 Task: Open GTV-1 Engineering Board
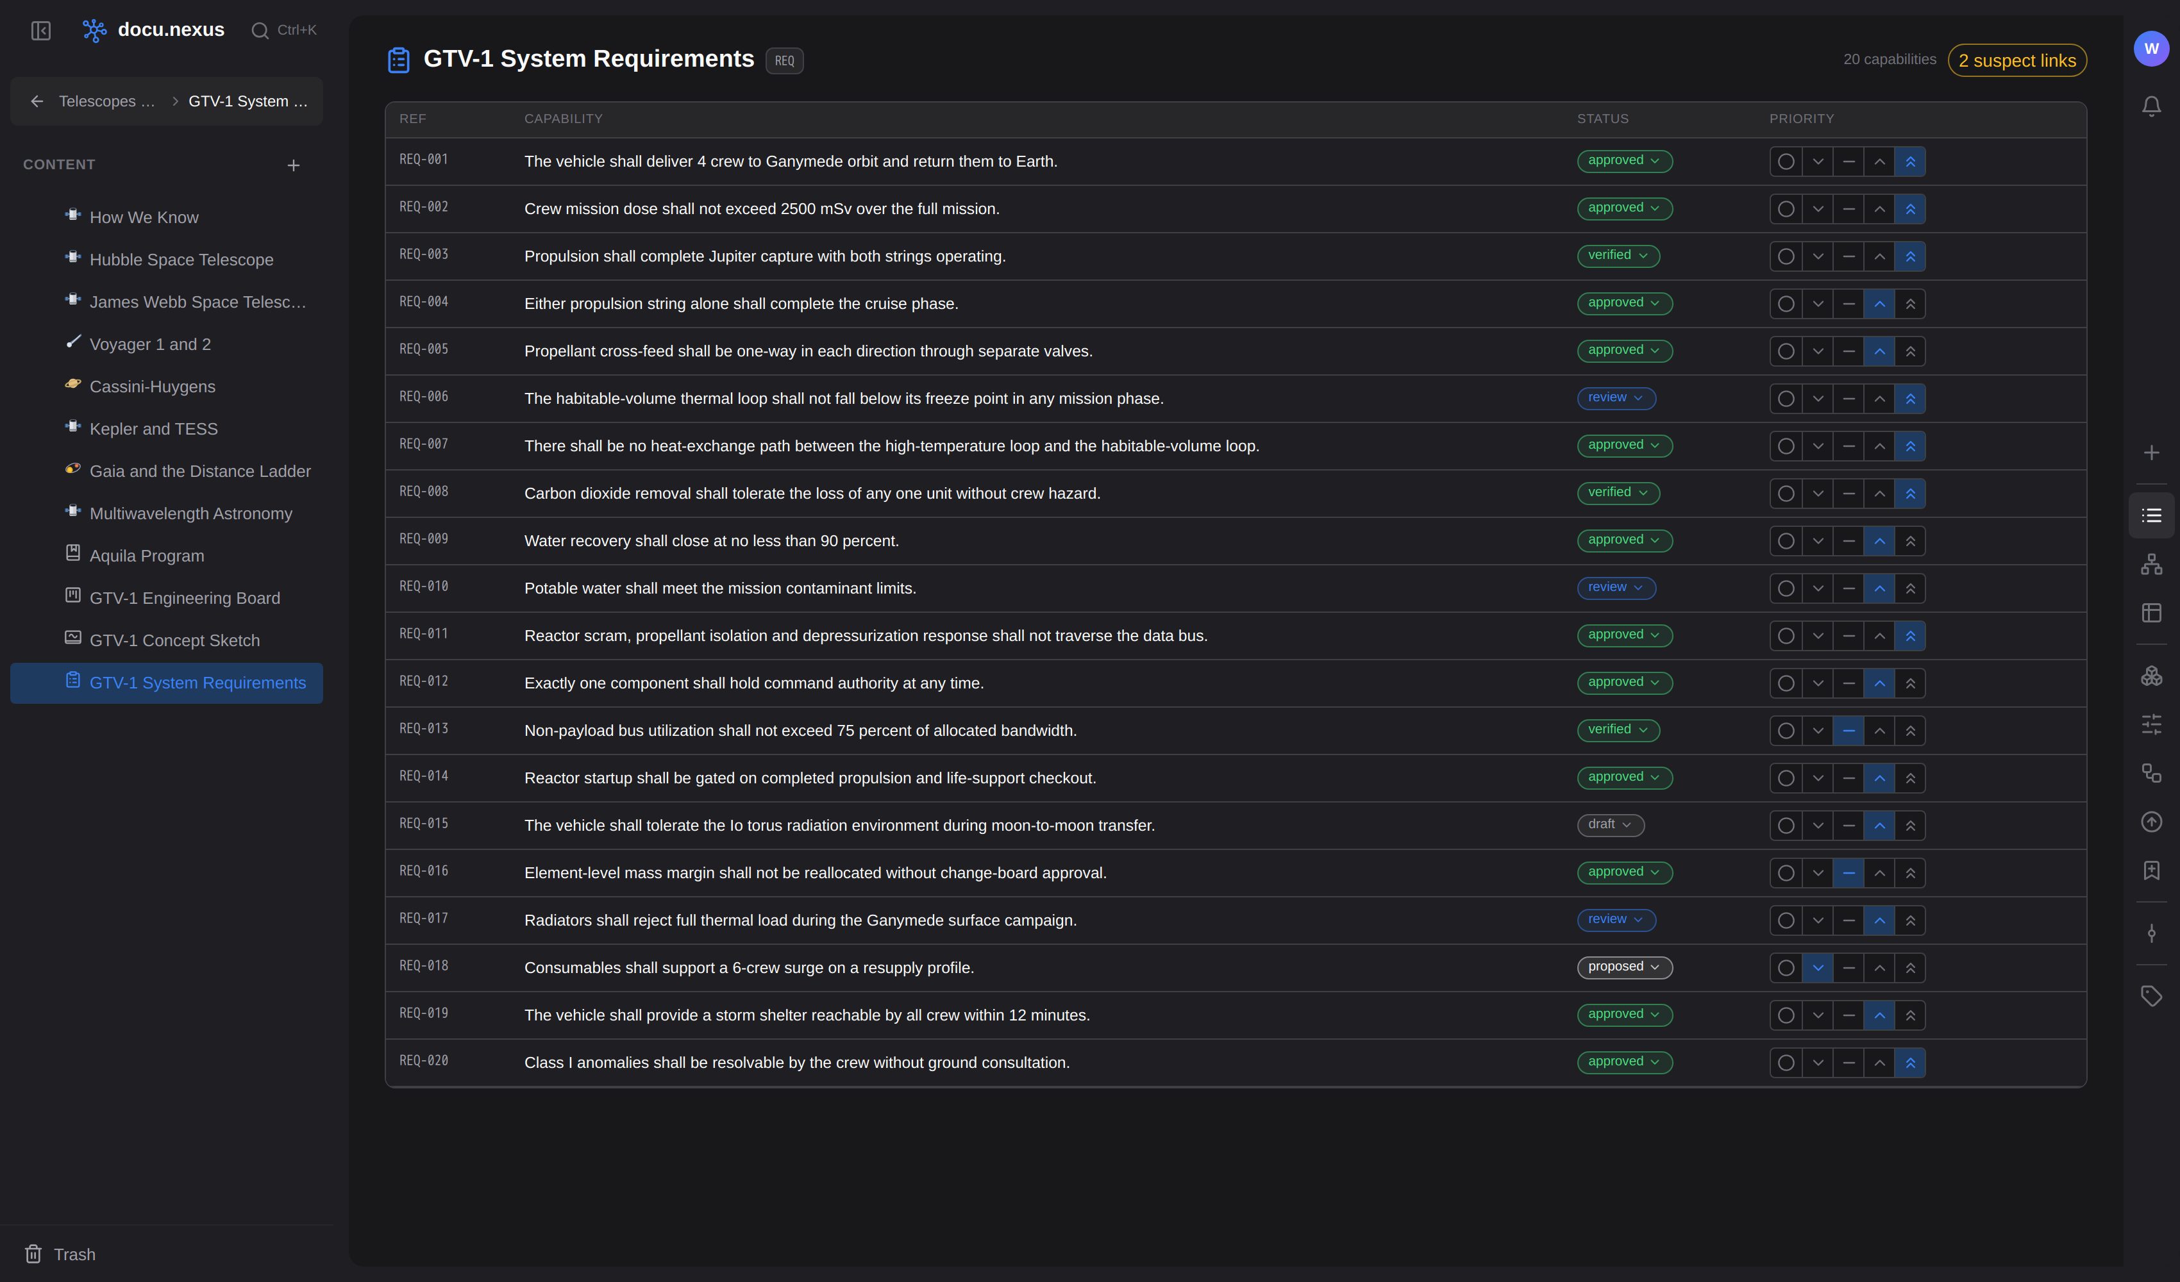166,598
